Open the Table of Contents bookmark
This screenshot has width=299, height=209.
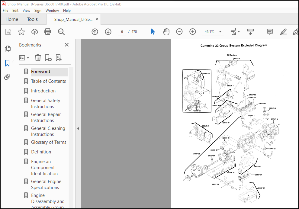click(x=48, y=81)
